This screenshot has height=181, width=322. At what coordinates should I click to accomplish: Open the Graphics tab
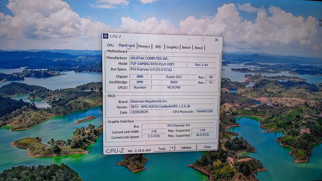172,47
